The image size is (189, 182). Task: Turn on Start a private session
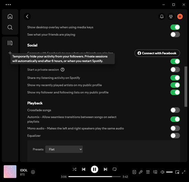[x=175, y=70]
